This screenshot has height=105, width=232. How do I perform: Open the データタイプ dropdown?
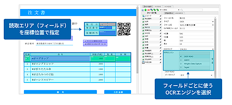[x=196, y=75]
